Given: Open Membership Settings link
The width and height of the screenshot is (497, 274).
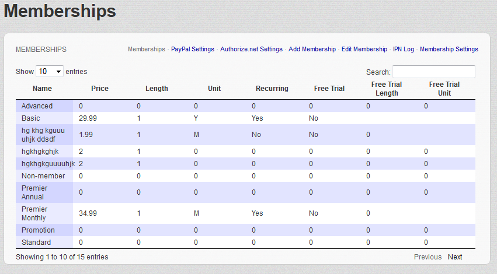Looking at the screenshot, I should [x=449, y=50].
